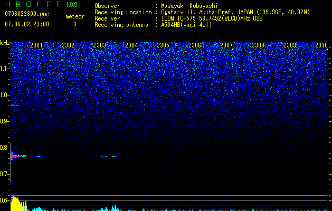Click the Receiving Location label
The width and height of the screenshot is (332, 211).
coord(123,13)
